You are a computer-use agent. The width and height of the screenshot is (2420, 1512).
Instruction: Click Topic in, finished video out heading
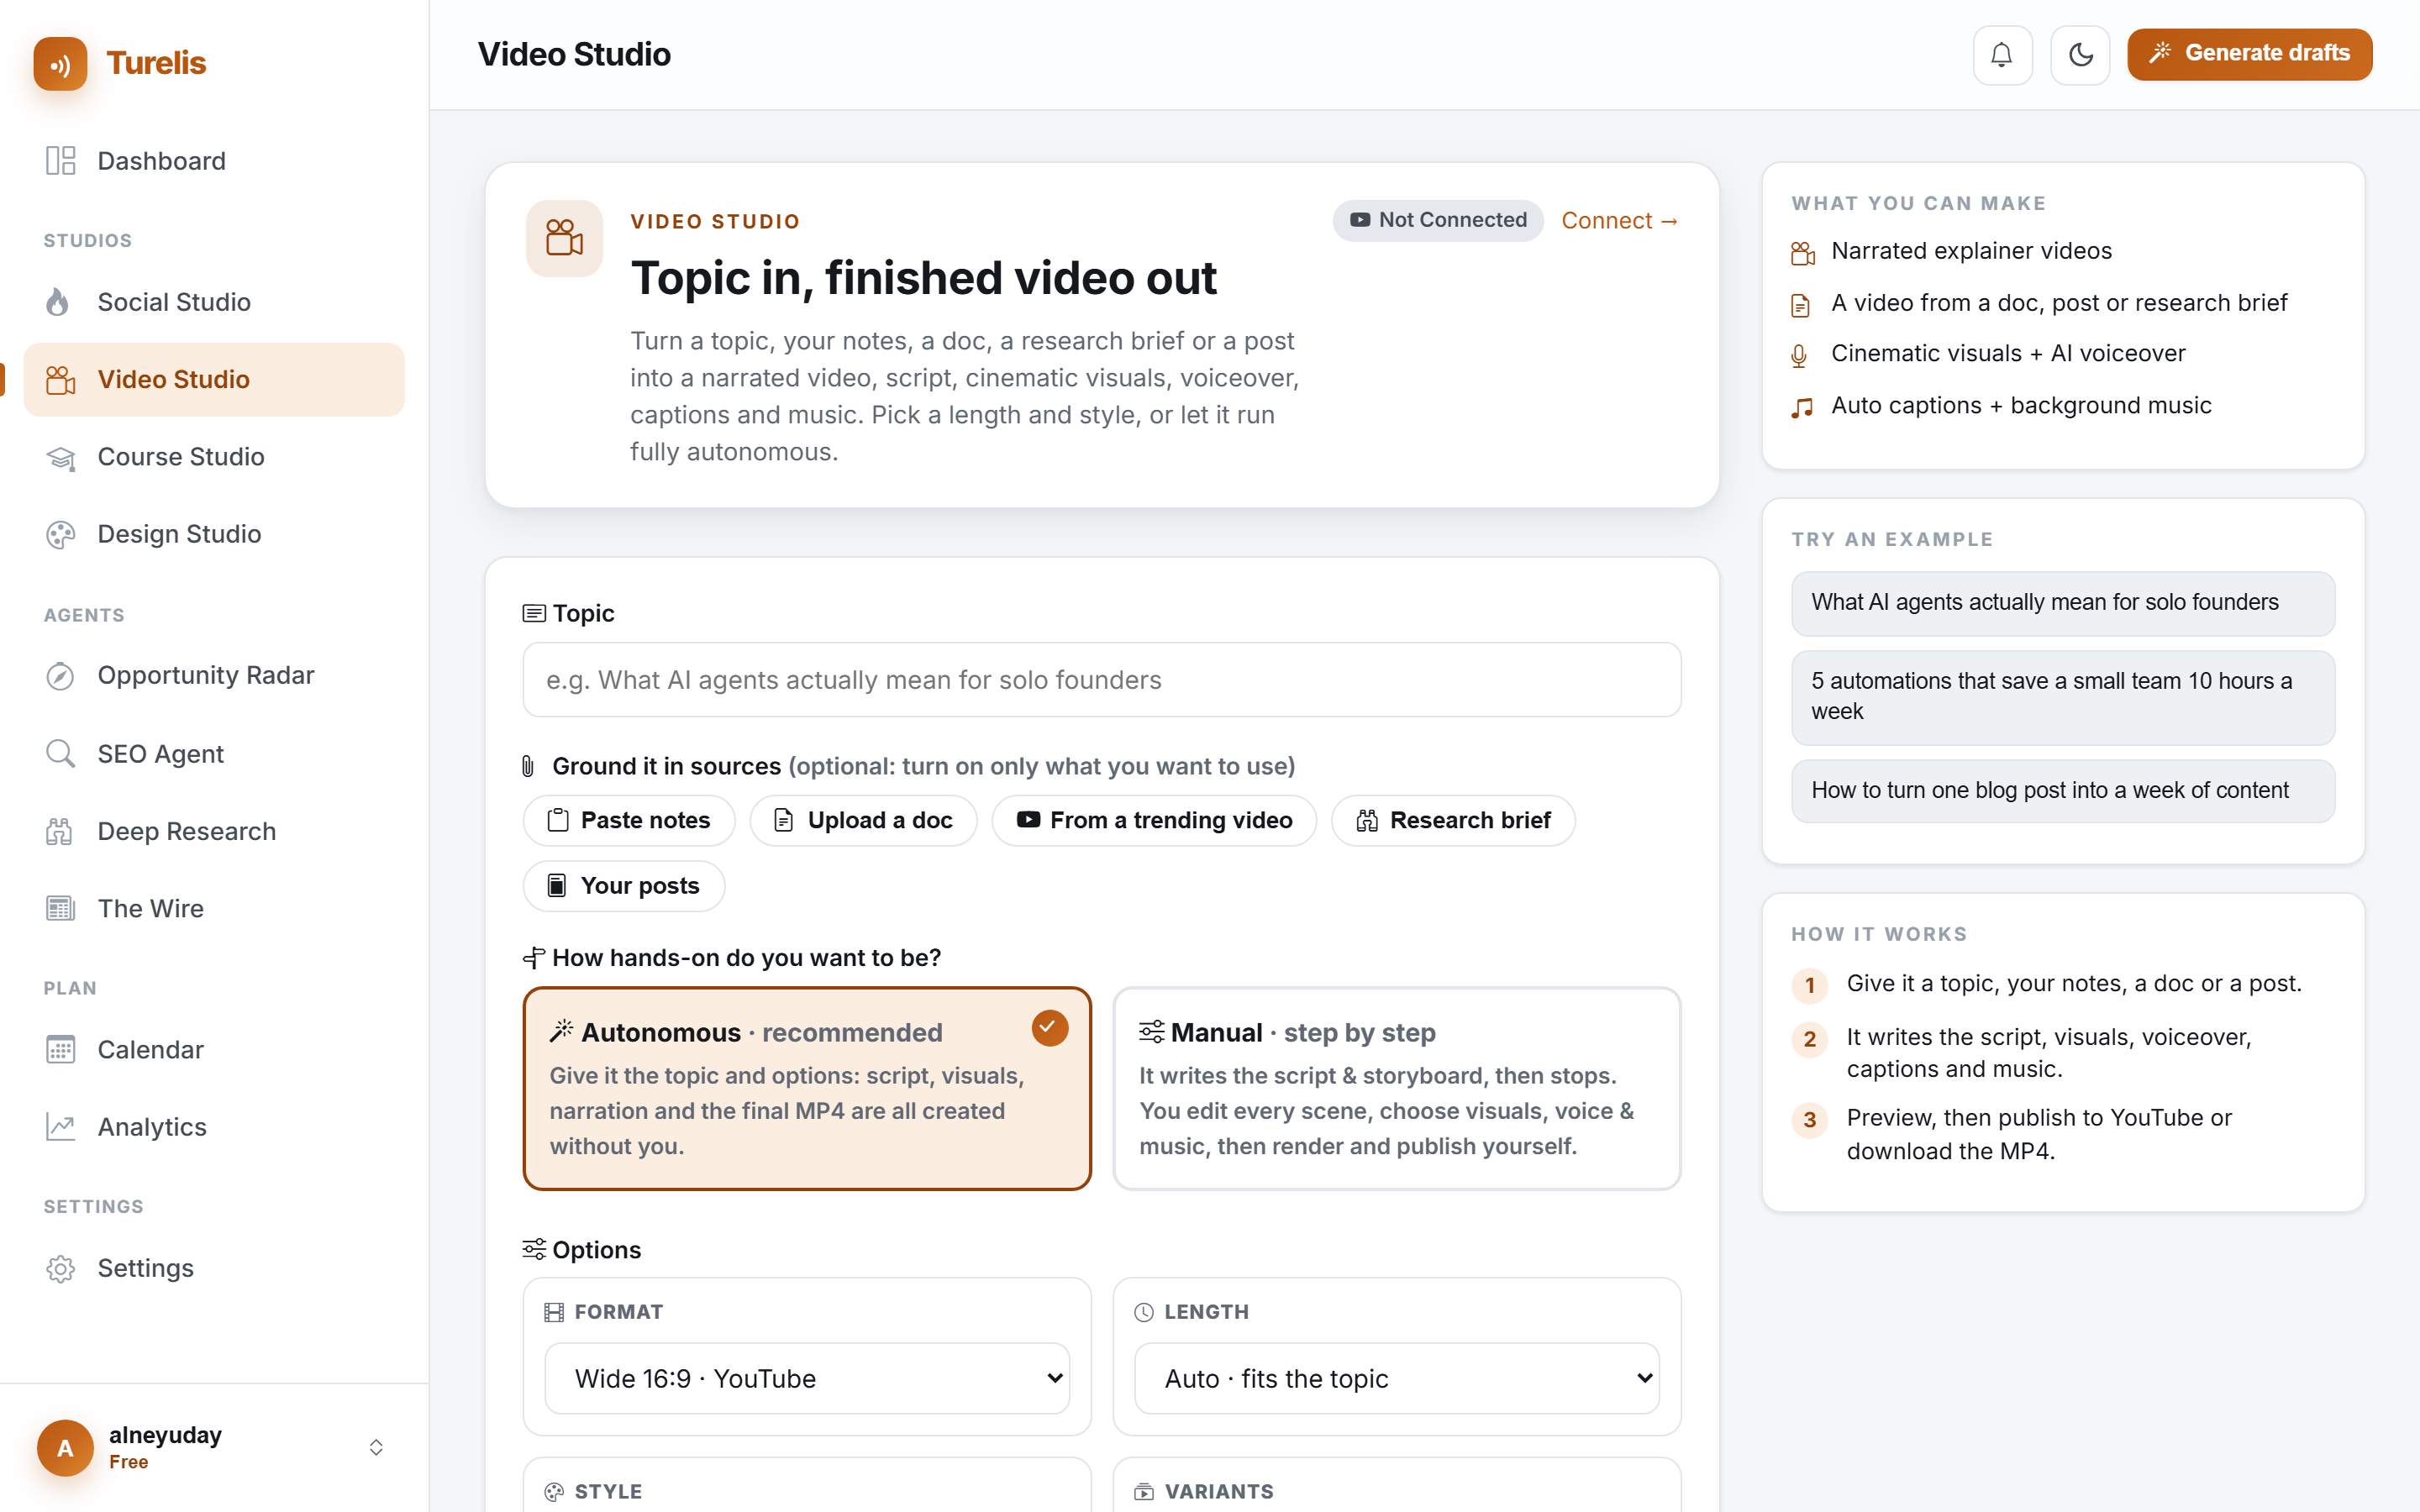click(923, 278)
